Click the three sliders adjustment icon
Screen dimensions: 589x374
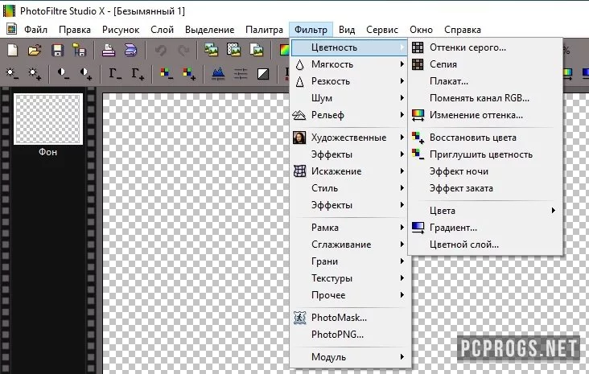241,73
